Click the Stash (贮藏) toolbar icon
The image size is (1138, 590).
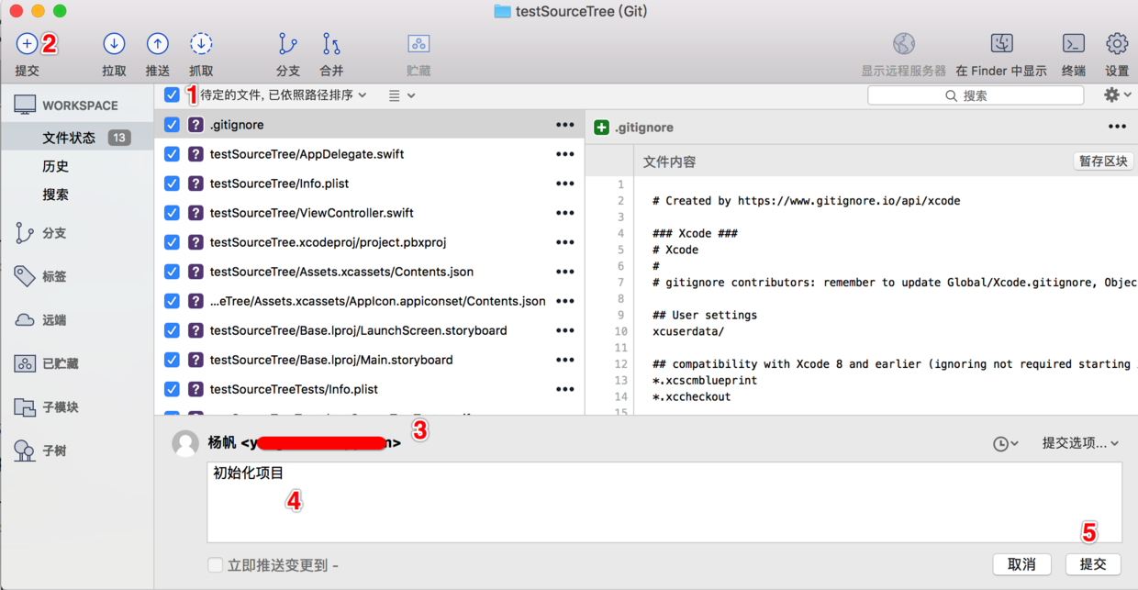pyautogui.click(x=418, y=43)
